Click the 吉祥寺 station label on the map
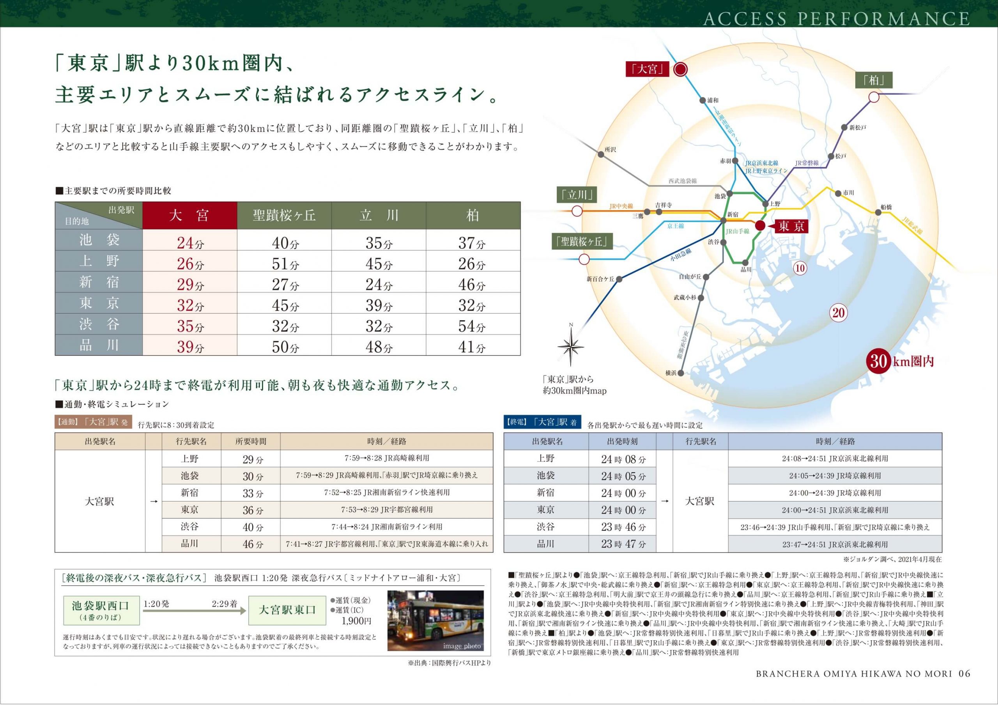Image resolution: width=998 pixels, height=705 pixels. [663, 205]
